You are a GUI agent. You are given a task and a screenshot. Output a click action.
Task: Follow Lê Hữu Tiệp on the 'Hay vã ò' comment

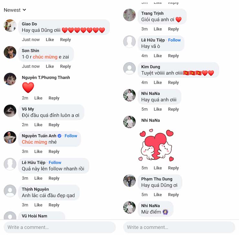point(174,40)
